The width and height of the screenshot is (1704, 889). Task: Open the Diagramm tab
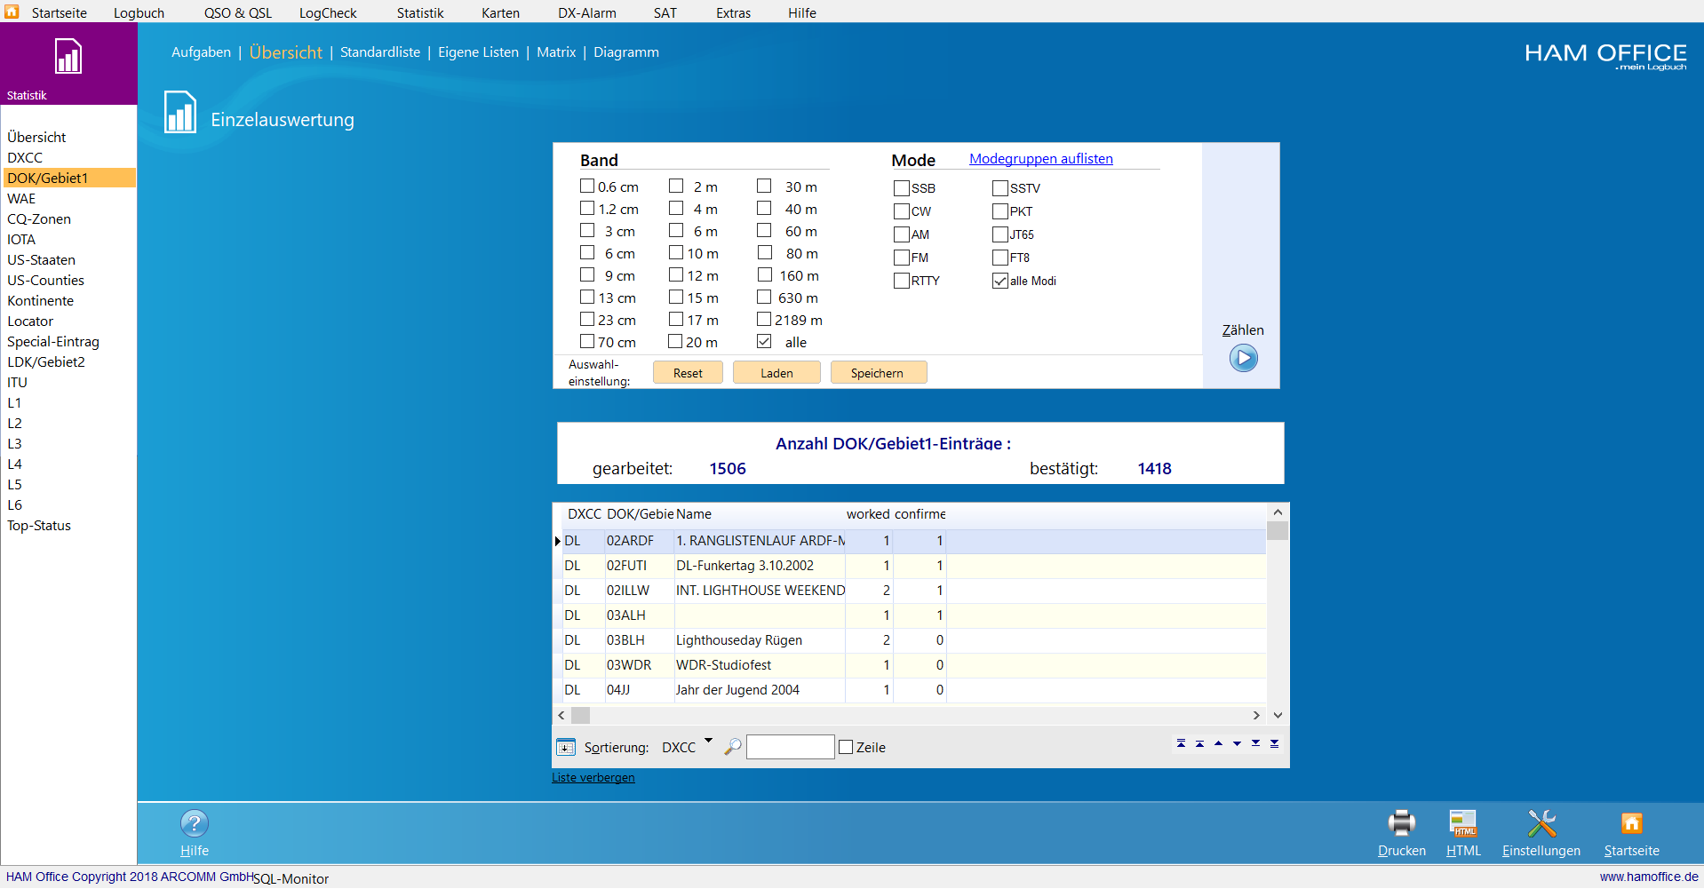click(x=626, y=52)
